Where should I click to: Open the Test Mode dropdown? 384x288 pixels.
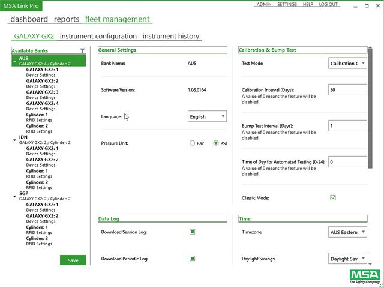coord(347,63)
